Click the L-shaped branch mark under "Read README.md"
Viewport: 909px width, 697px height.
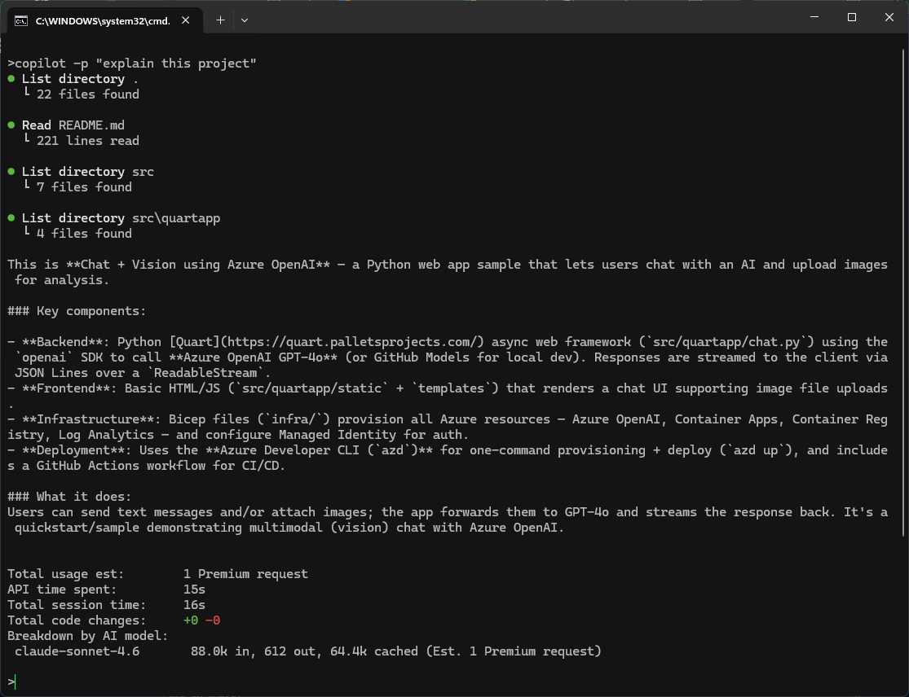(27, 140)
